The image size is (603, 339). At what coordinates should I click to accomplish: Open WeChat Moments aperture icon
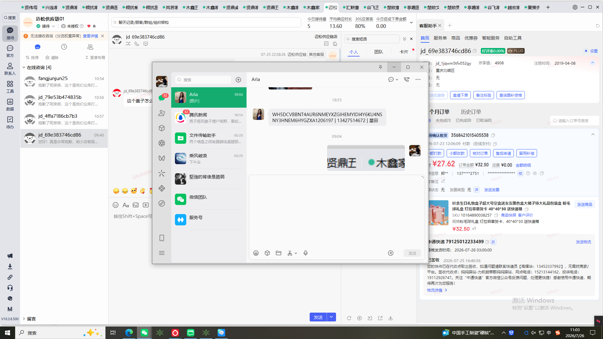point(162,143)
